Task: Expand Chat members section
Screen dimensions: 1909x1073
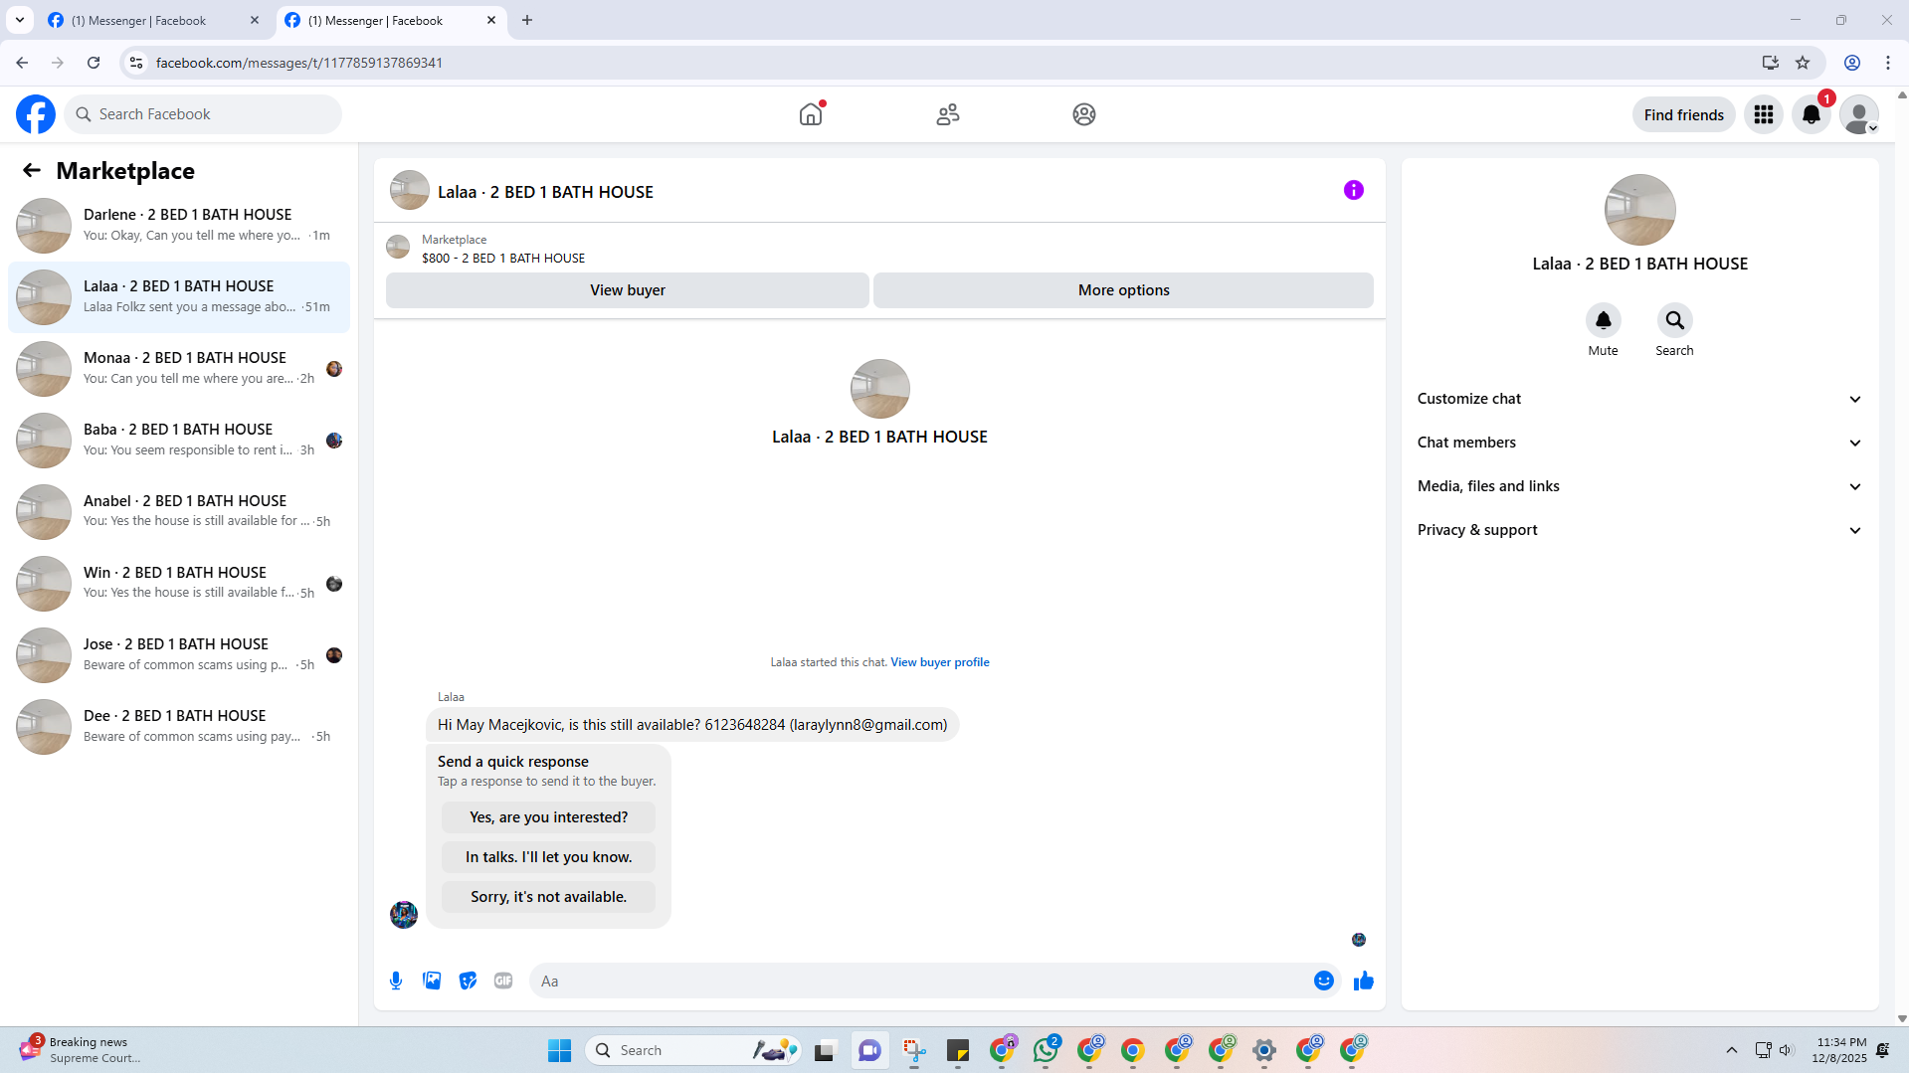Action: [x=1640, y=443]
